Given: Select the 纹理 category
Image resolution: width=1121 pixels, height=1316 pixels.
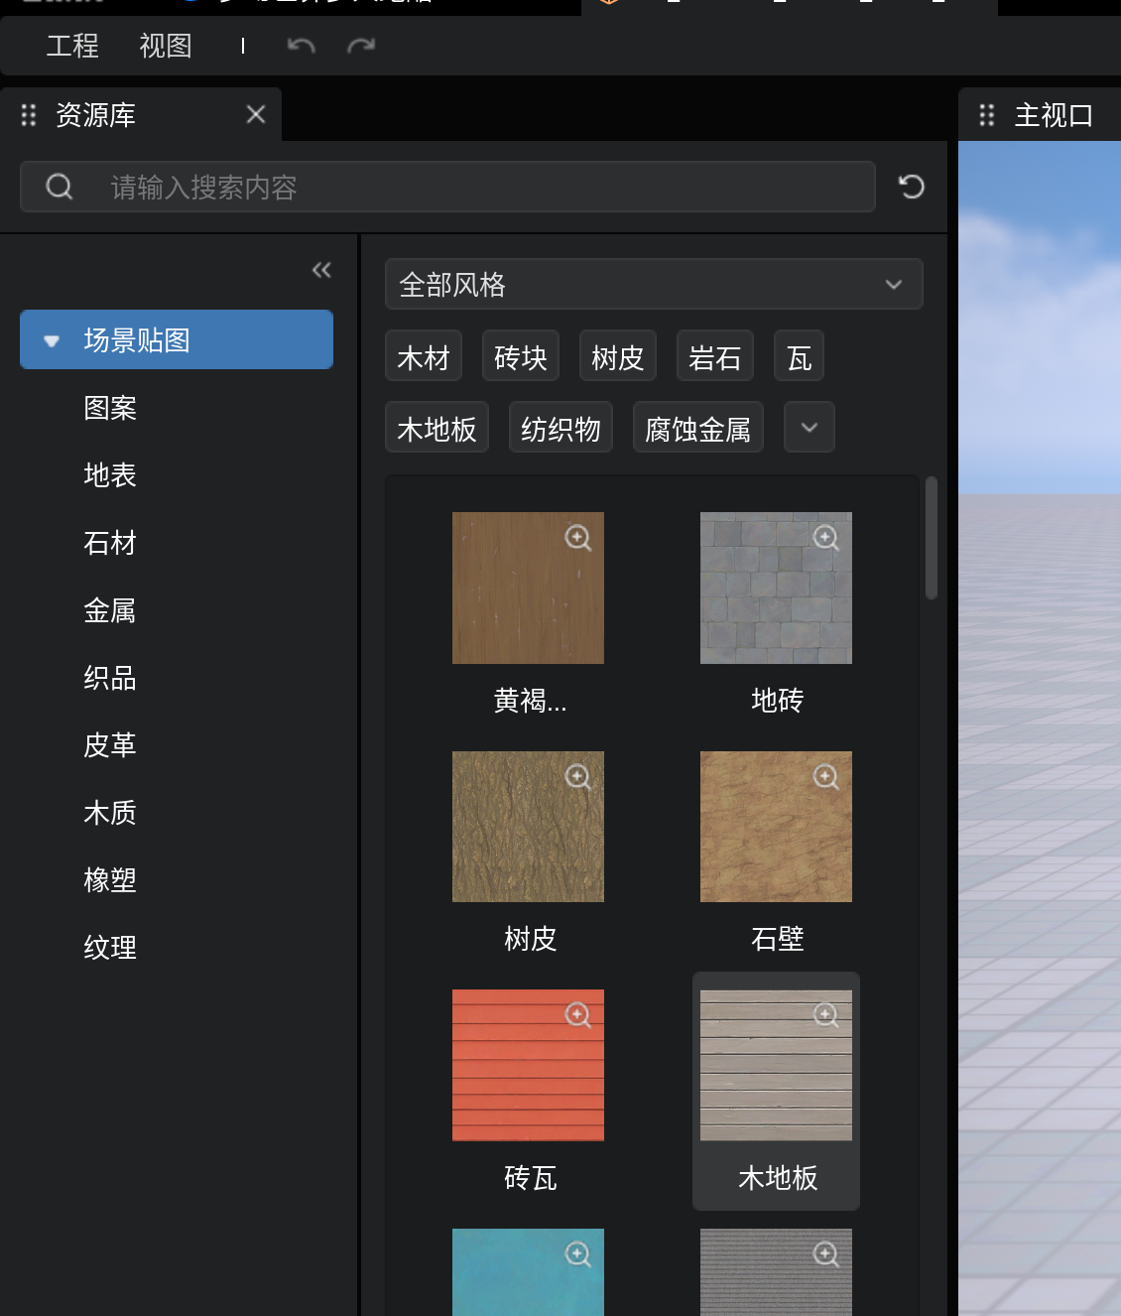Looking at the screenshot, I should coord(110,948).
